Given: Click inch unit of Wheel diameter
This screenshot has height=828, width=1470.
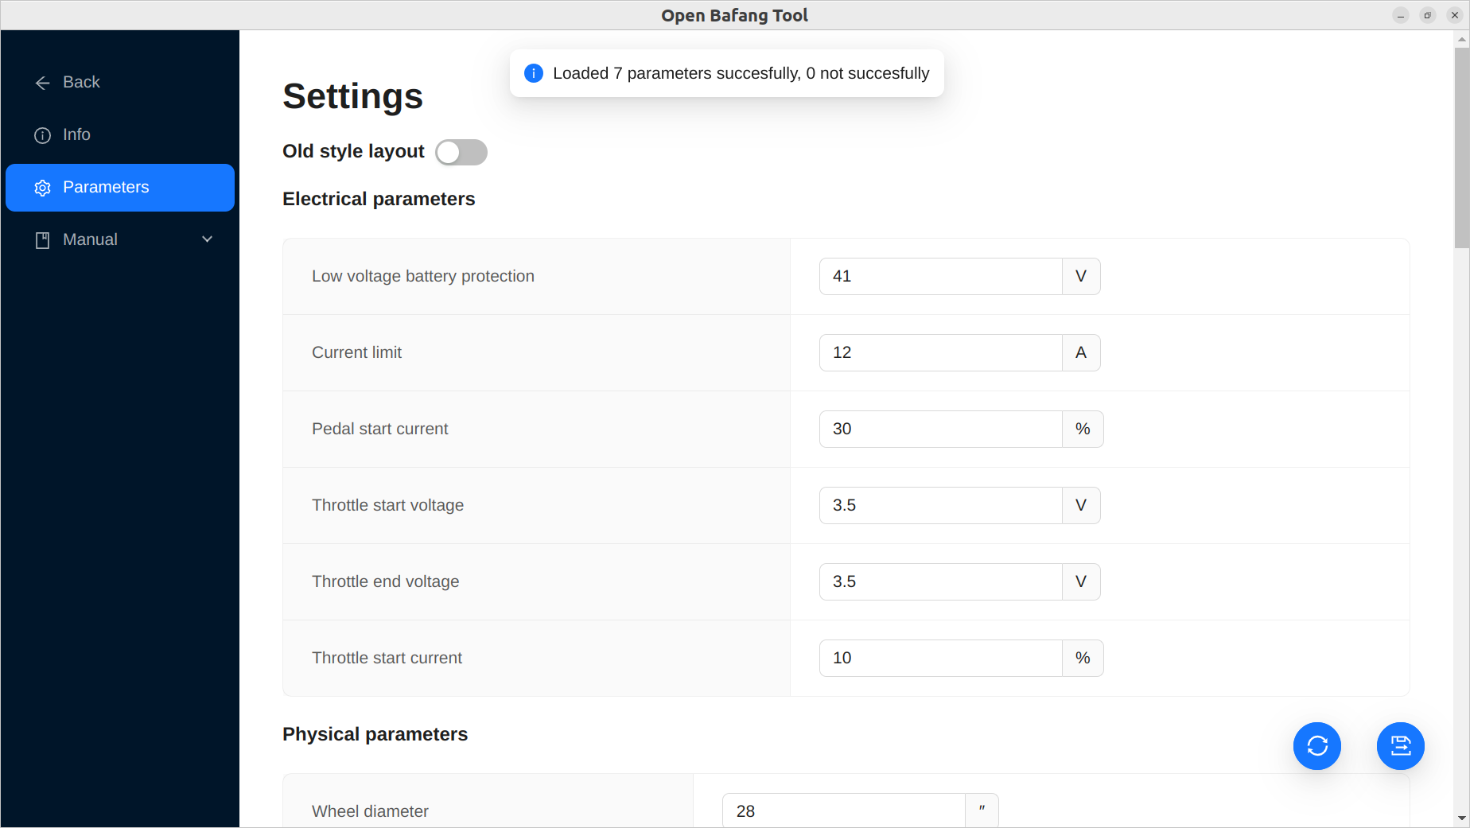Looking at the screenshot, I should (982, 811).
